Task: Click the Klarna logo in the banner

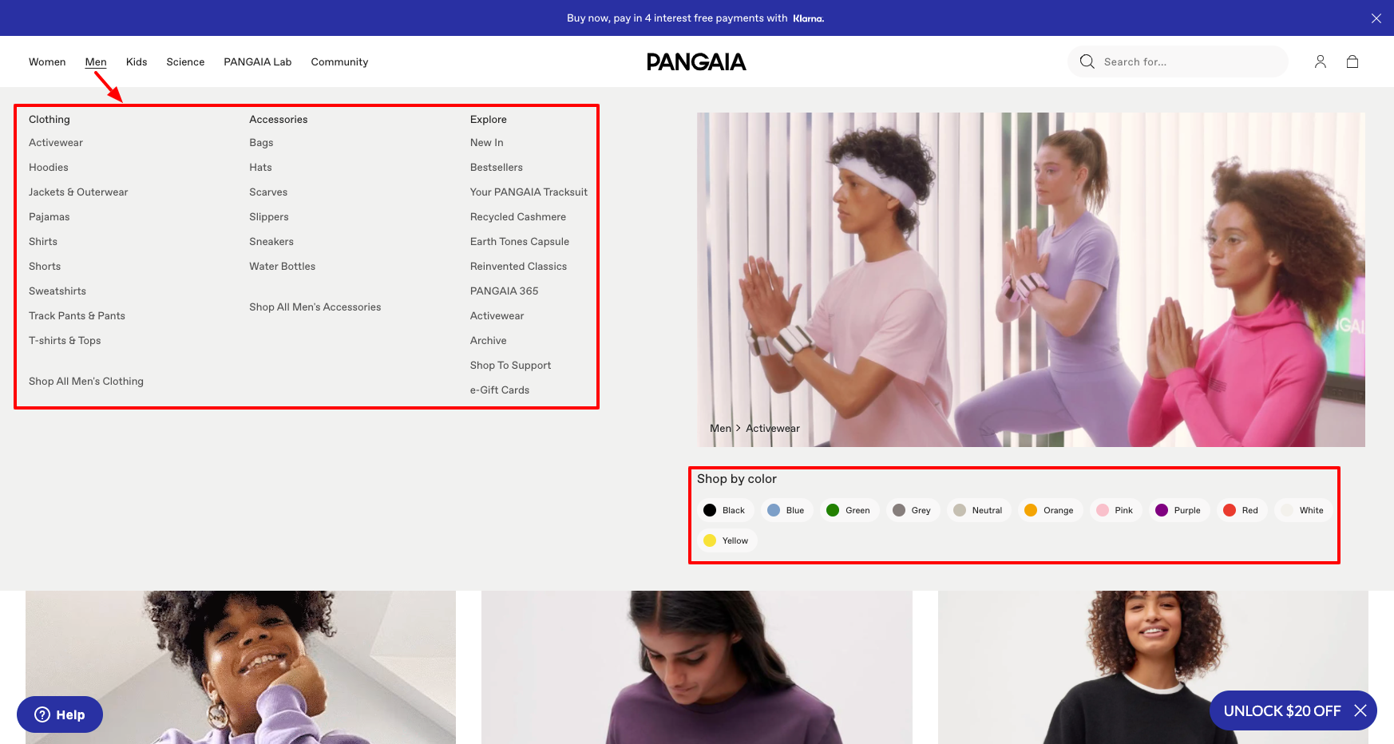Action: pos(808,18)
